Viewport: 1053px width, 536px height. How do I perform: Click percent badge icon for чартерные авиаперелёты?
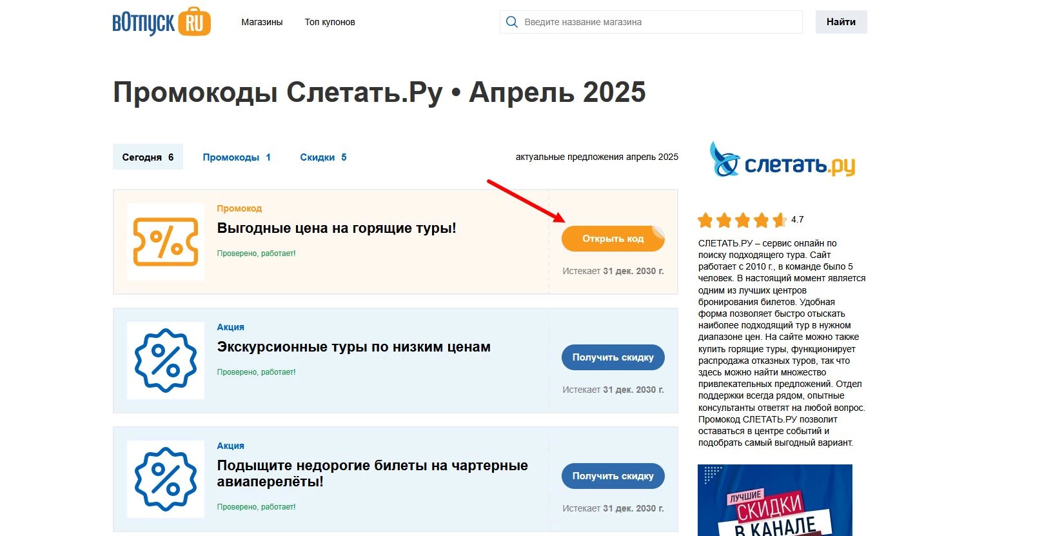coord(166,479)
